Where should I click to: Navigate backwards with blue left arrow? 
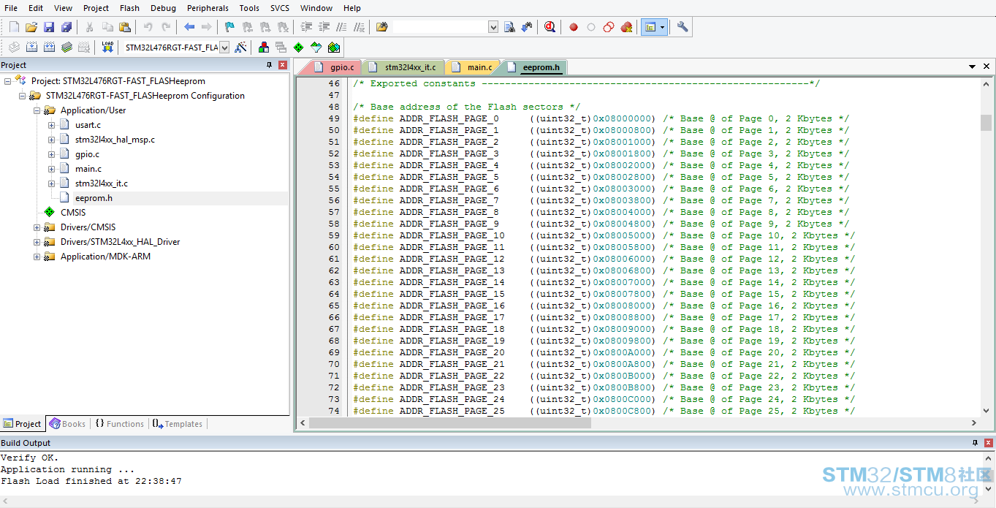click(189, 27)
